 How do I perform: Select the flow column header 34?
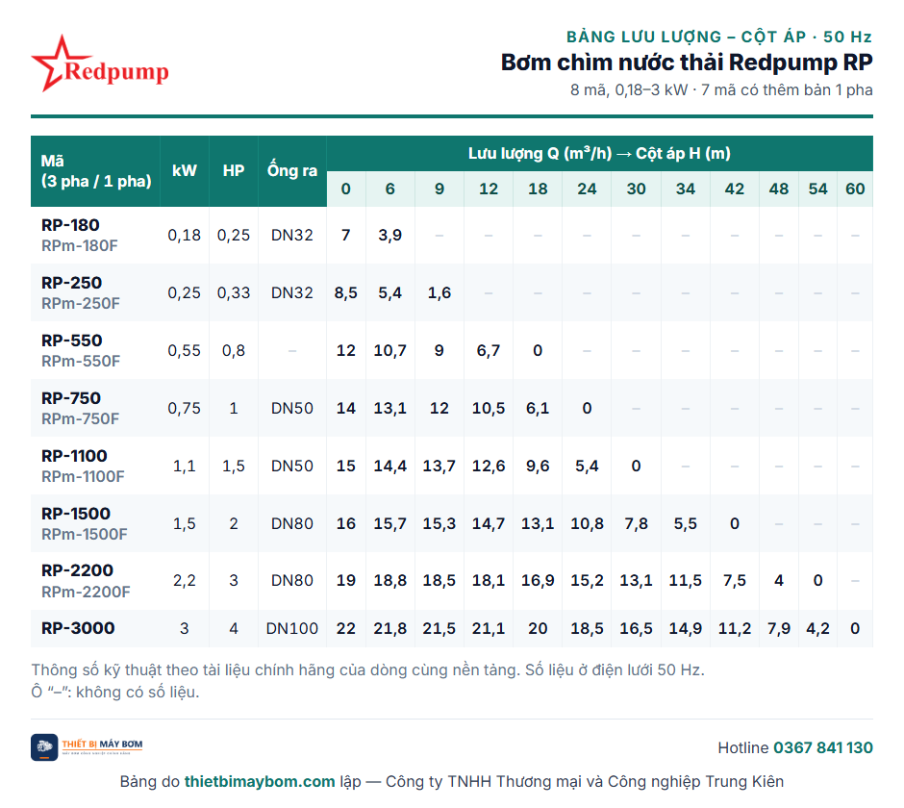coord(686,189)
